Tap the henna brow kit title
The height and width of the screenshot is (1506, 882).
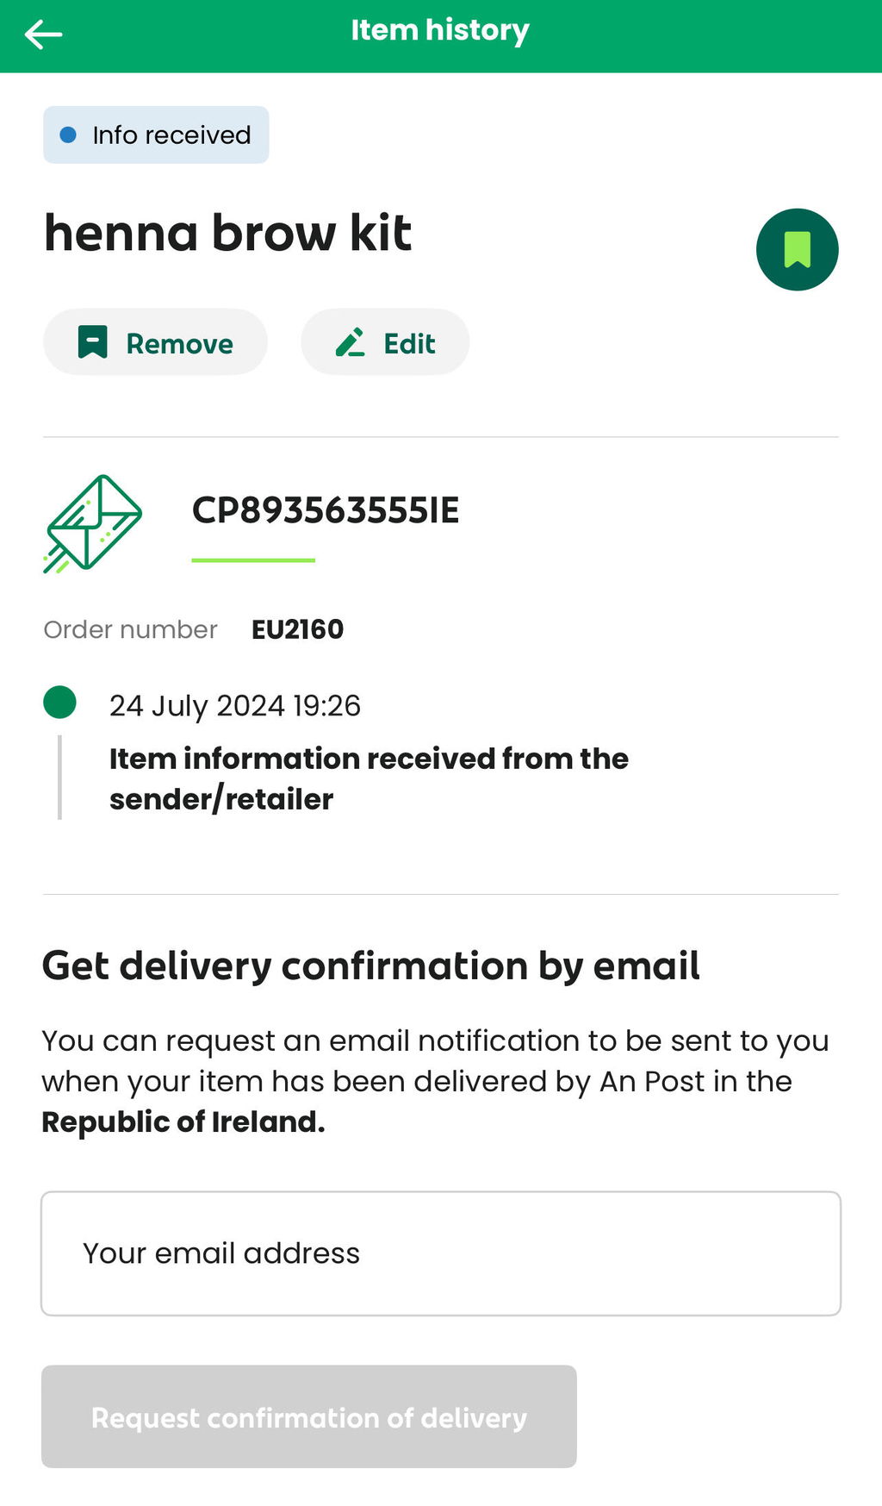click(228, 233)
